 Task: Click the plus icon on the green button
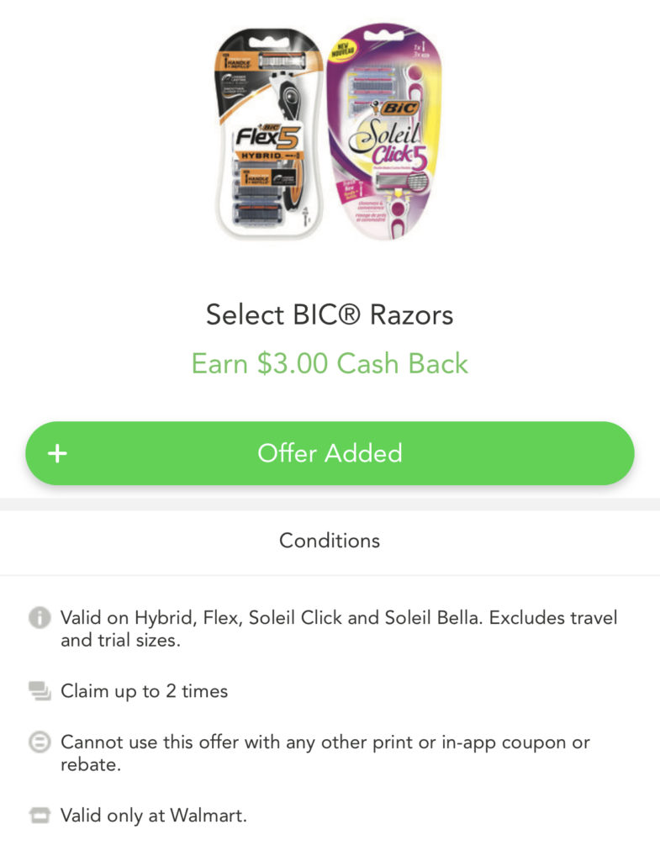(57, 453)
